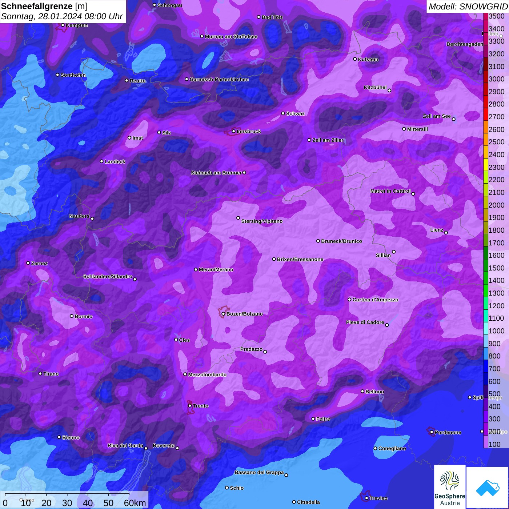
Task: Click the Garmisch-Partenkirchen label
Action: (219, 79)
